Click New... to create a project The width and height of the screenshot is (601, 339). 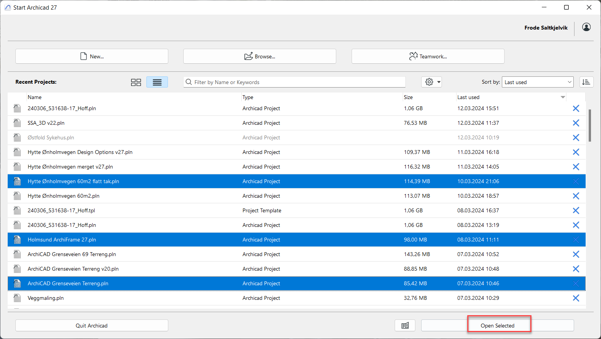click(x=92, y=56)
